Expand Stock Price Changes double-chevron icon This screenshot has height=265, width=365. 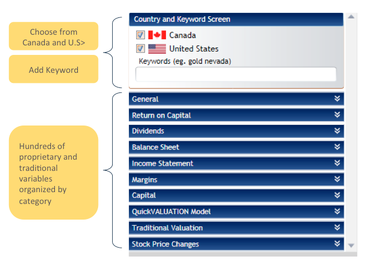click(x=337, y=244)
